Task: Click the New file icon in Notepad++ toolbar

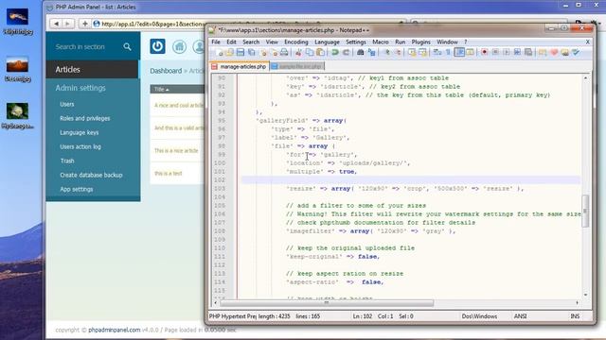Action: (221, 53)
